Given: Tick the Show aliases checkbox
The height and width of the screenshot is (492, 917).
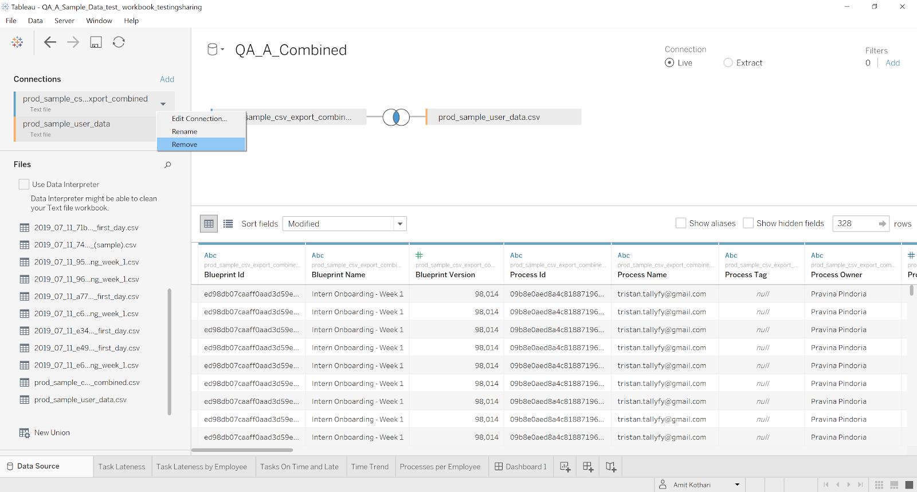Looking at the screenshot, I should (681, 223).
